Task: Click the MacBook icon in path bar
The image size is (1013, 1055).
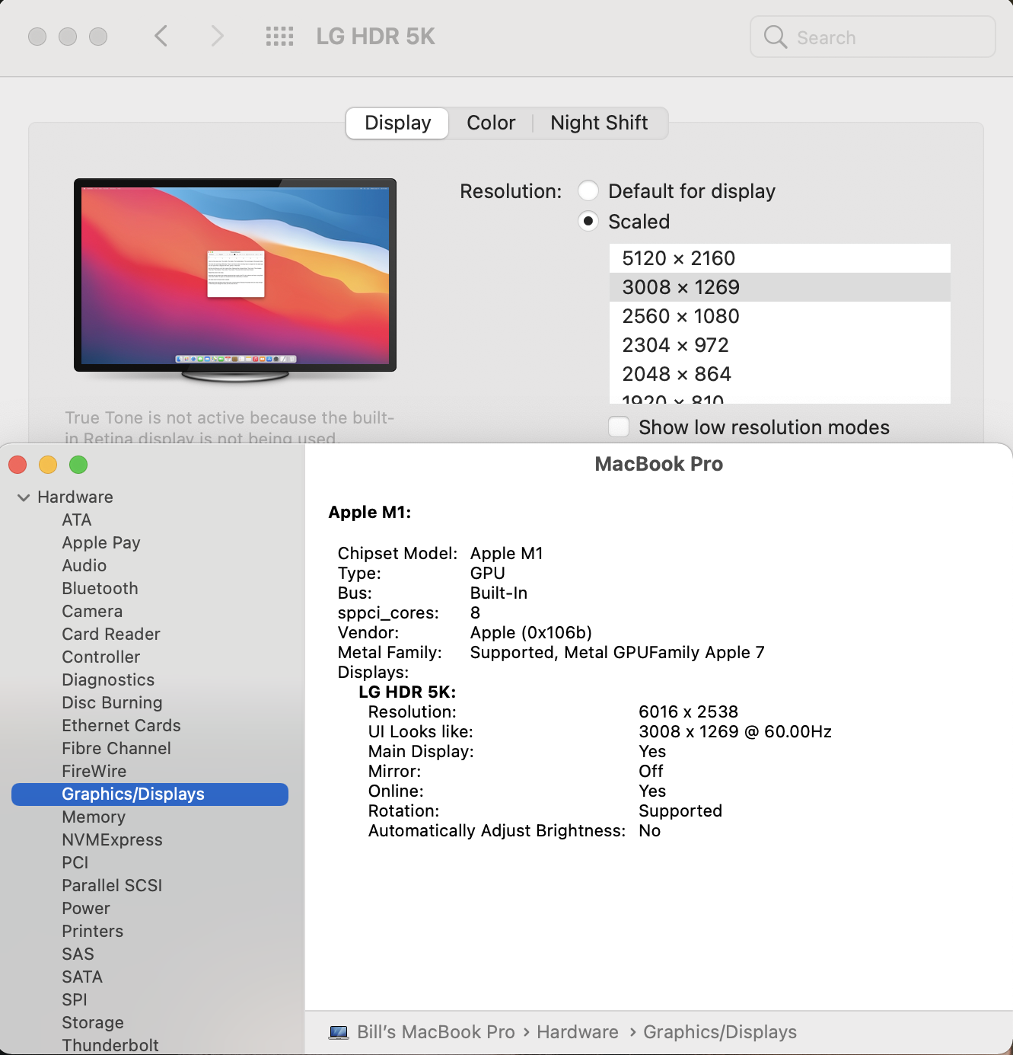Action: (339, 1032)
